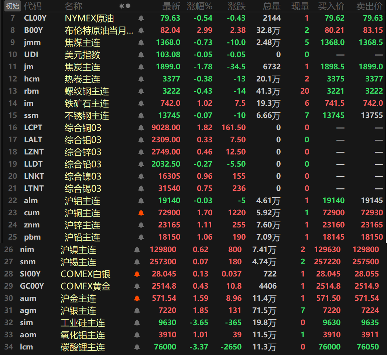
Task: Click bell icon for 工业硅主连
Action: (x=137, y=323)
